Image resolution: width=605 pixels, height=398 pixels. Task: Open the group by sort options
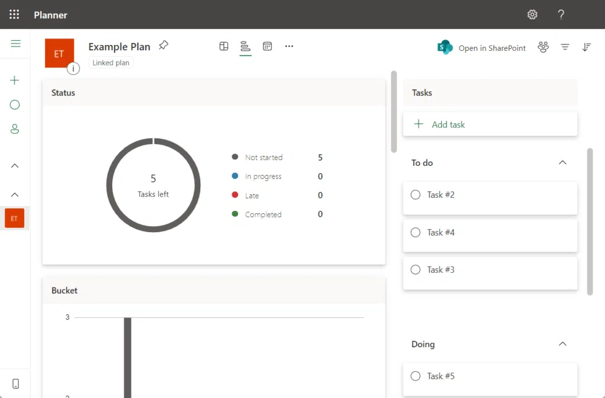coord(587,47)
